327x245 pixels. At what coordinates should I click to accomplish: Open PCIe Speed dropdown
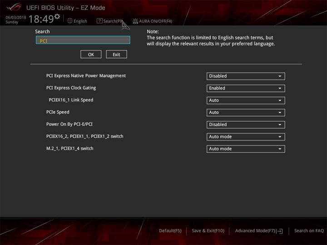pyautogui.click(x=246, y=113)
